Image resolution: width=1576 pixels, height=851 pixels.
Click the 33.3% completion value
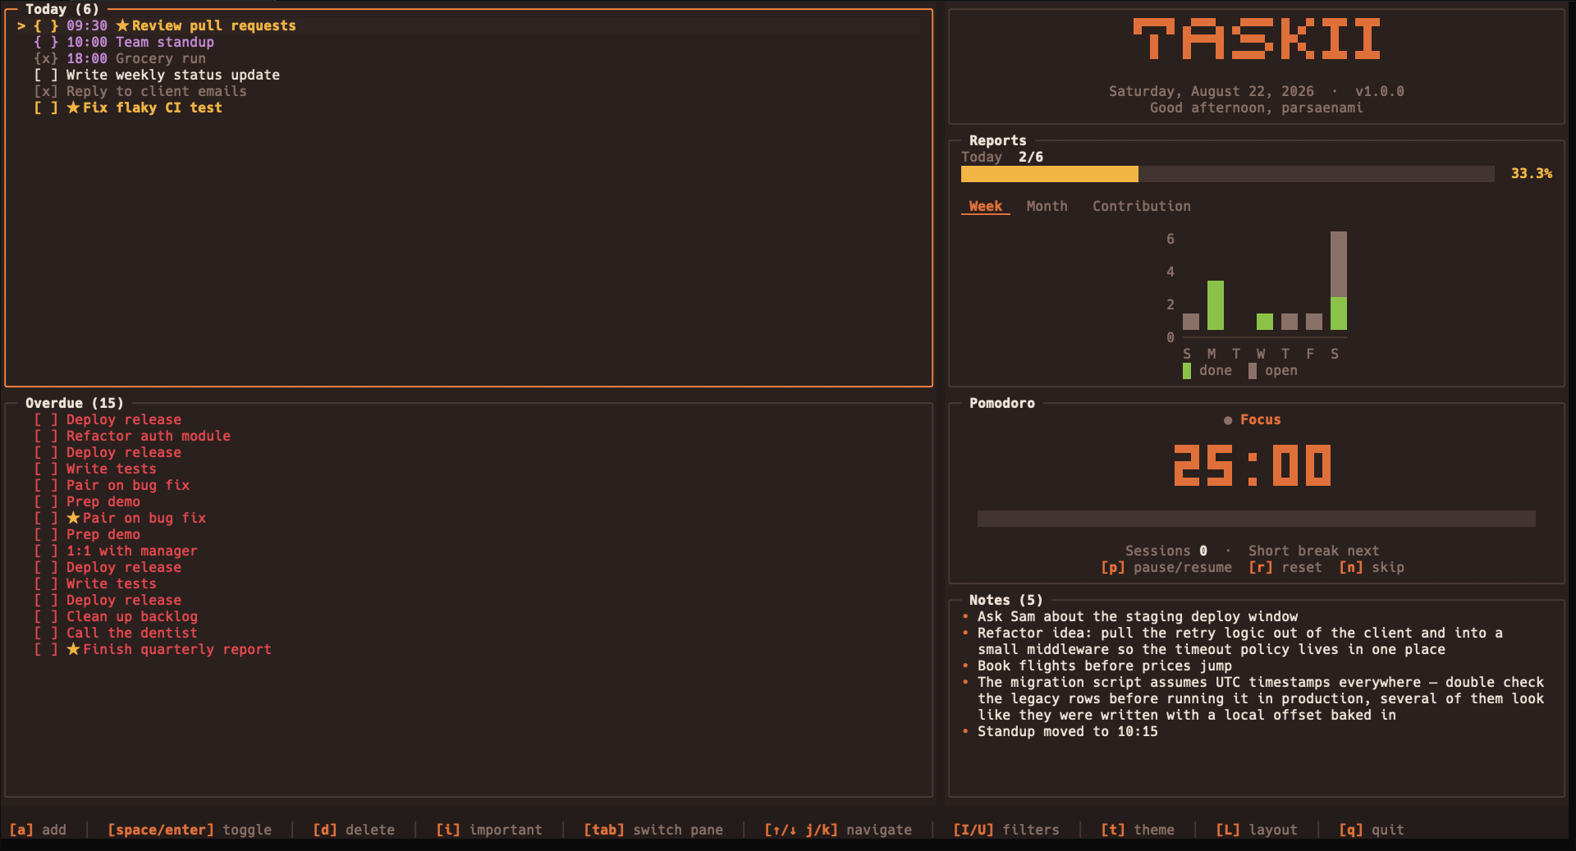pos(1532,173)
